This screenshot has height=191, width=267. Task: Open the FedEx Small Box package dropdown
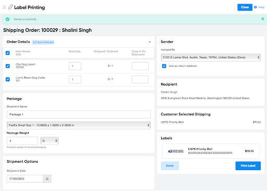(x=79, y=125)
